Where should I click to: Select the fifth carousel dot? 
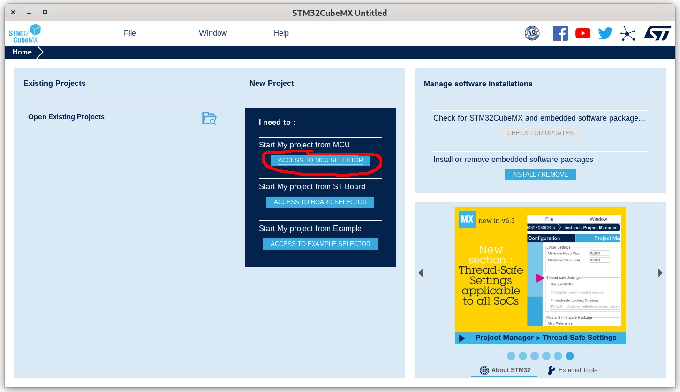point(558,356)
